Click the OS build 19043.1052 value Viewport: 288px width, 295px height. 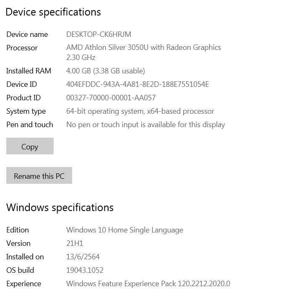pos(85,270)
